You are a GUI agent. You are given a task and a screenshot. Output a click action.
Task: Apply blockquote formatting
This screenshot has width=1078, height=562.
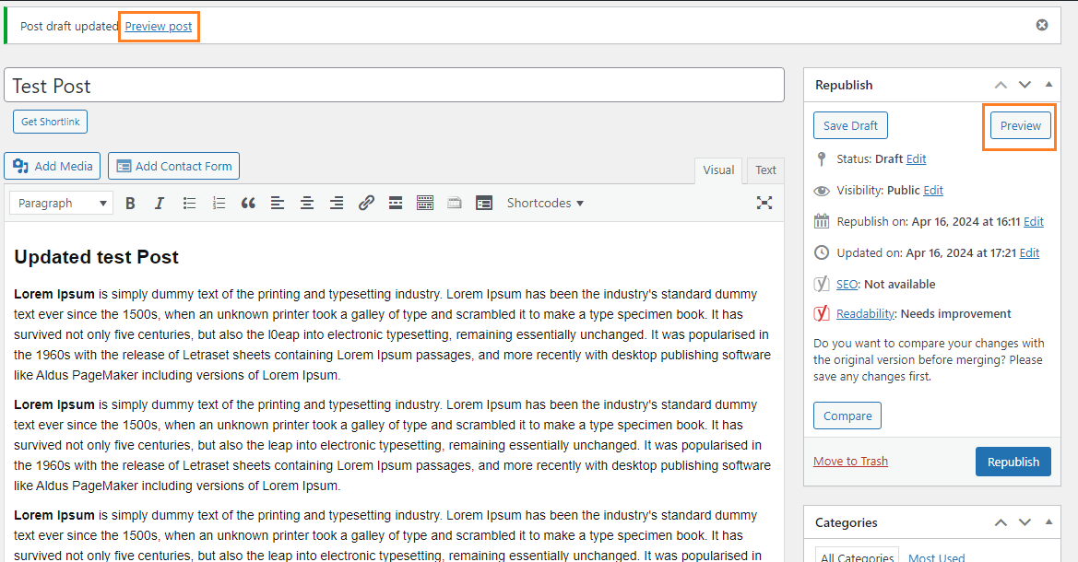tap(248, 204)
